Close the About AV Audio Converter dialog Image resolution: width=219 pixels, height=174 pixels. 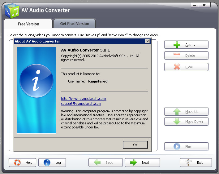[x=148, y=41]
